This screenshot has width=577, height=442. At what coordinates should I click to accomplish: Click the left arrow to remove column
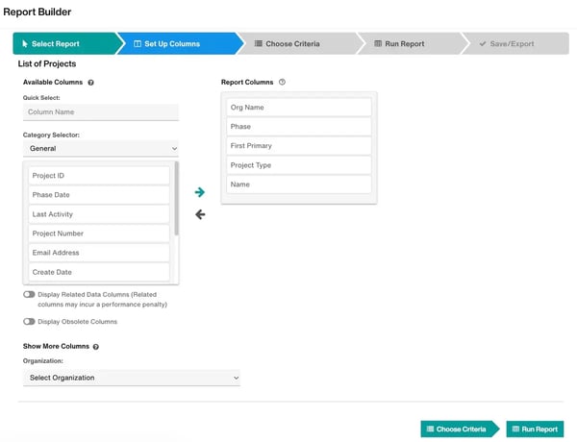click(x=200, y=214)
